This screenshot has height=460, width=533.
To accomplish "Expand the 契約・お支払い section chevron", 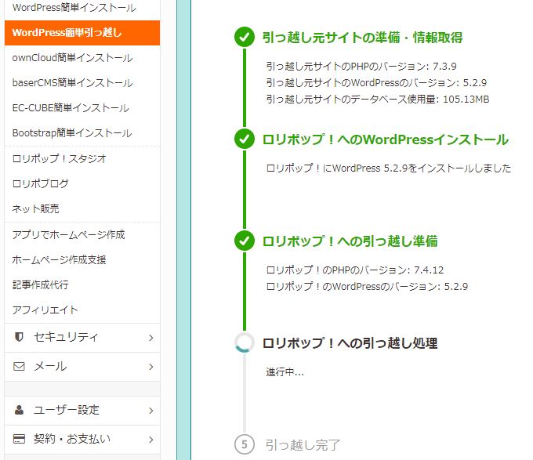I will [151, 440].
